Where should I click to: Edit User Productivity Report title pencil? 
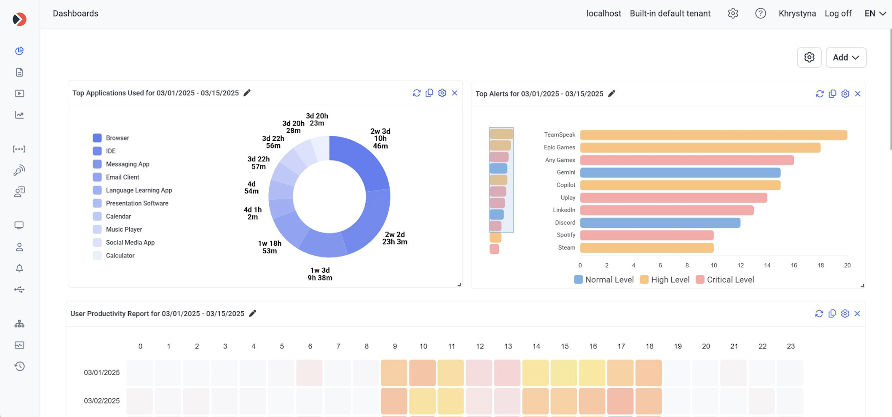(253, 313)
